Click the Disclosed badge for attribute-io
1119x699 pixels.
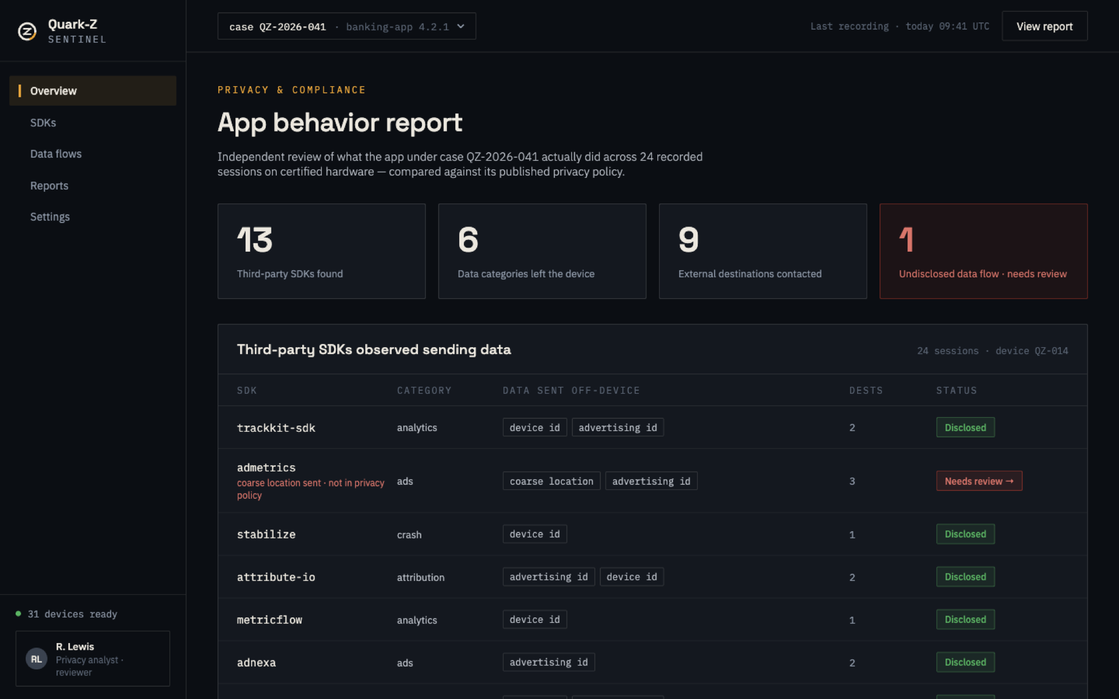[x=965, y=577]
